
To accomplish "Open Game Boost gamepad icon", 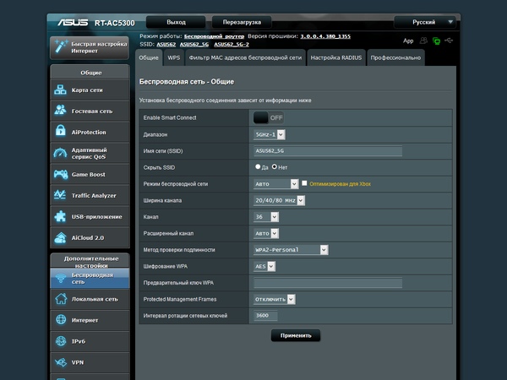I will pyautogui.click(x=61, y=174).
